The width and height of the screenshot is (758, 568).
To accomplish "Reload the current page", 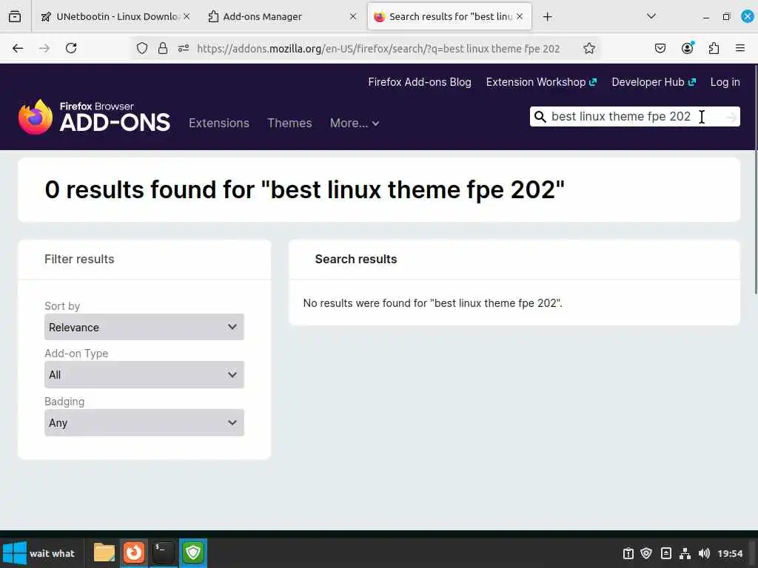I will [x=71, y=48].
